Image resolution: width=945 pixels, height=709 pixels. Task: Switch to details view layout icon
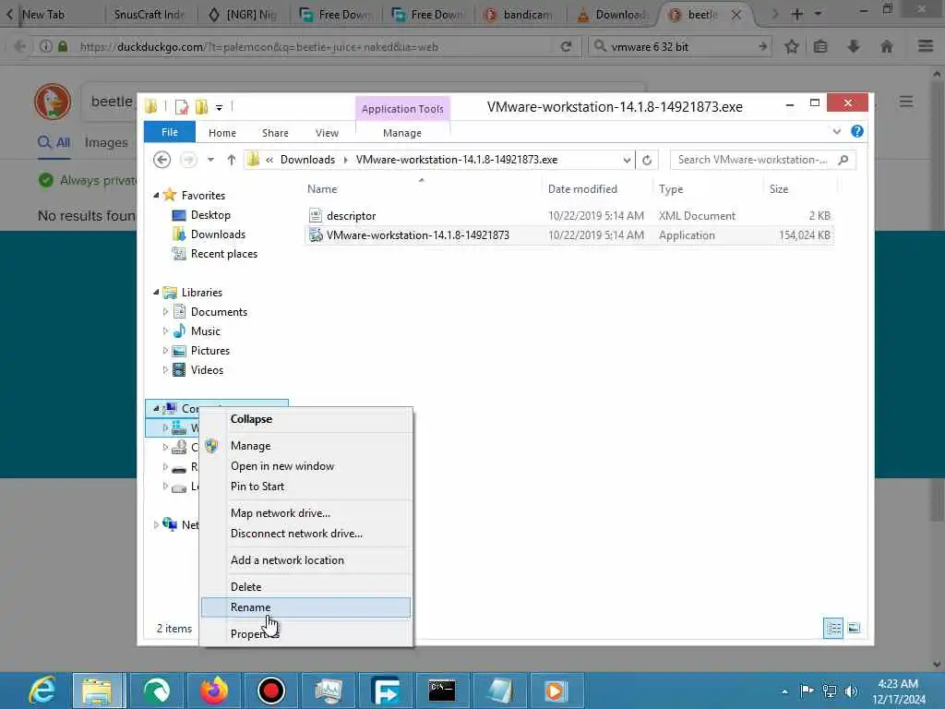click(x=833, y=628)
